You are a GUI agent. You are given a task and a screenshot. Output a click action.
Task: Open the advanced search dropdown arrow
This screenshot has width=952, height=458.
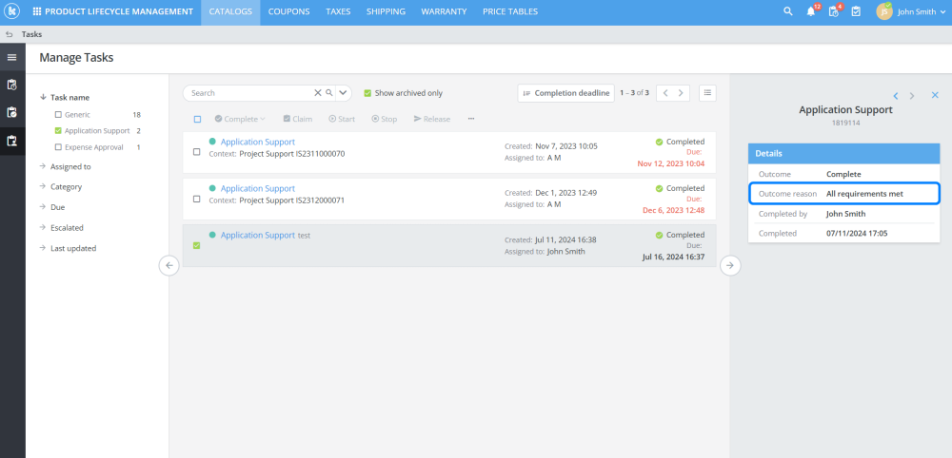[x=343, y=93]
